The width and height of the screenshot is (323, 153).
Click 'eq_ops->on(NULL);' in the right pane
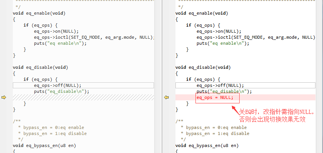pyautogui.click(x=219, y=31)
